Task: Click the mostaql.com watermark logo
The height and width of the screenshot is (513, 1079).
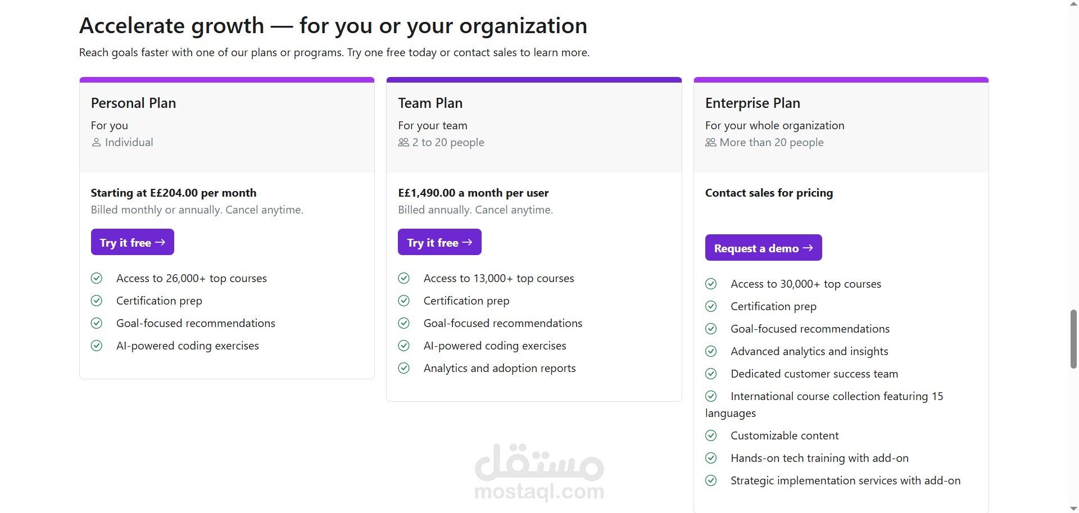Action: pos(539,473)
